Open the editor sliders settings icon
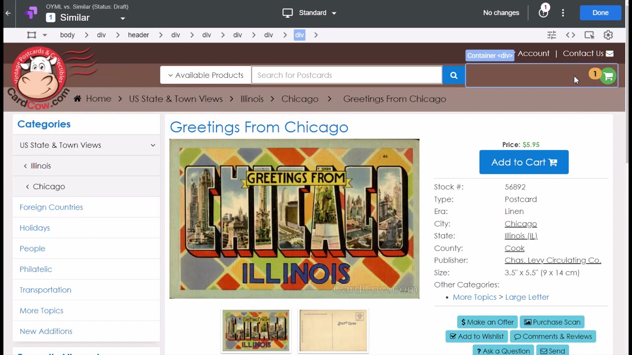The width and height of the screenshot is (632, 355). (552, 35)
